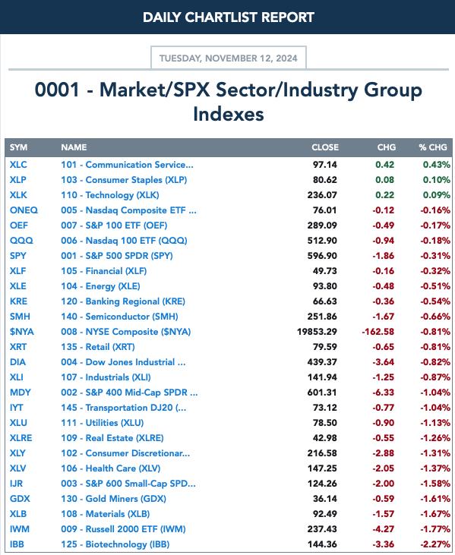Screen dimensions: 455x555
Task: Click the SMH symbol link
Action: tap(20, 317)
